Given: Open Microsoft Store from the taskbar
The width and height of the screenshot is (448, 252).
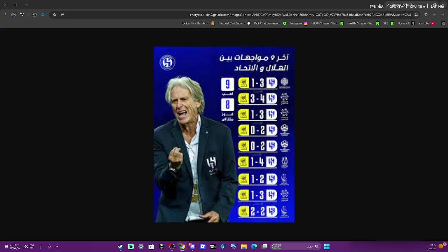Looking at the screenshot, I should point(151,246).
